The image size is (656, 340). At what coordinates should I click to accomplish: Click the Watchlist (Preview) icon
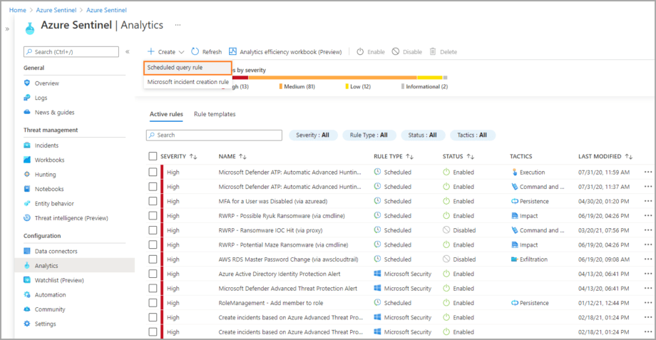pyautogui.click(x=27, y=280)
